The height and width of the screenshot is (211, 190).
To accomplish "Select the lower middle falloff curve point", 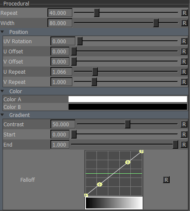I will [99, 184].
